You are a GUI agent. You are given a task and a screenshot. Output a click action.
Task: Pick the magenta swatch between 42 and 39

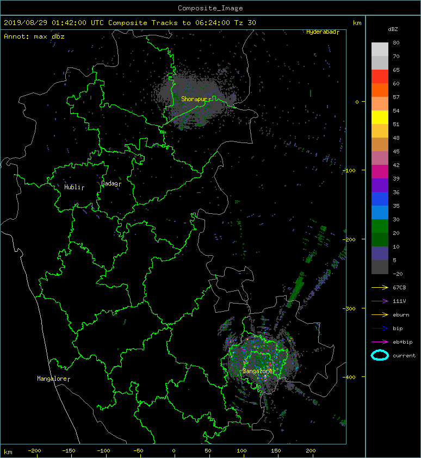pyautogui.click(x=380, y=172)
